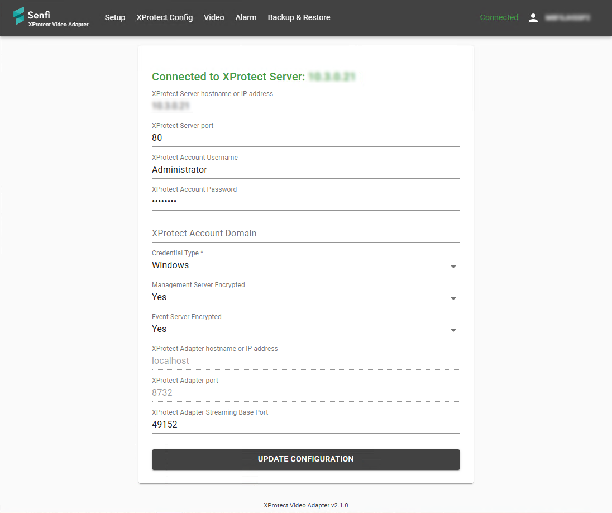This screenshot has width=612, height=513.
Task: Click the Streaming Base Port field
Action: point(305,424)
